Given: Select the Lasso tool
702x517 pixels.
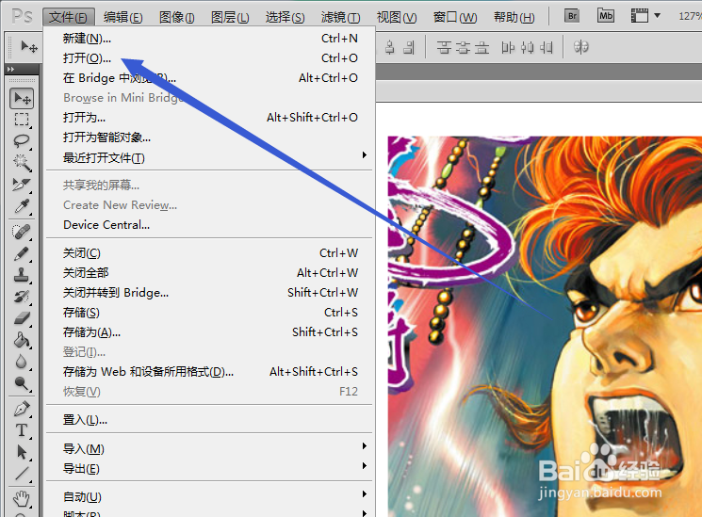Looking at the screenshot, I should coord(22,140).
